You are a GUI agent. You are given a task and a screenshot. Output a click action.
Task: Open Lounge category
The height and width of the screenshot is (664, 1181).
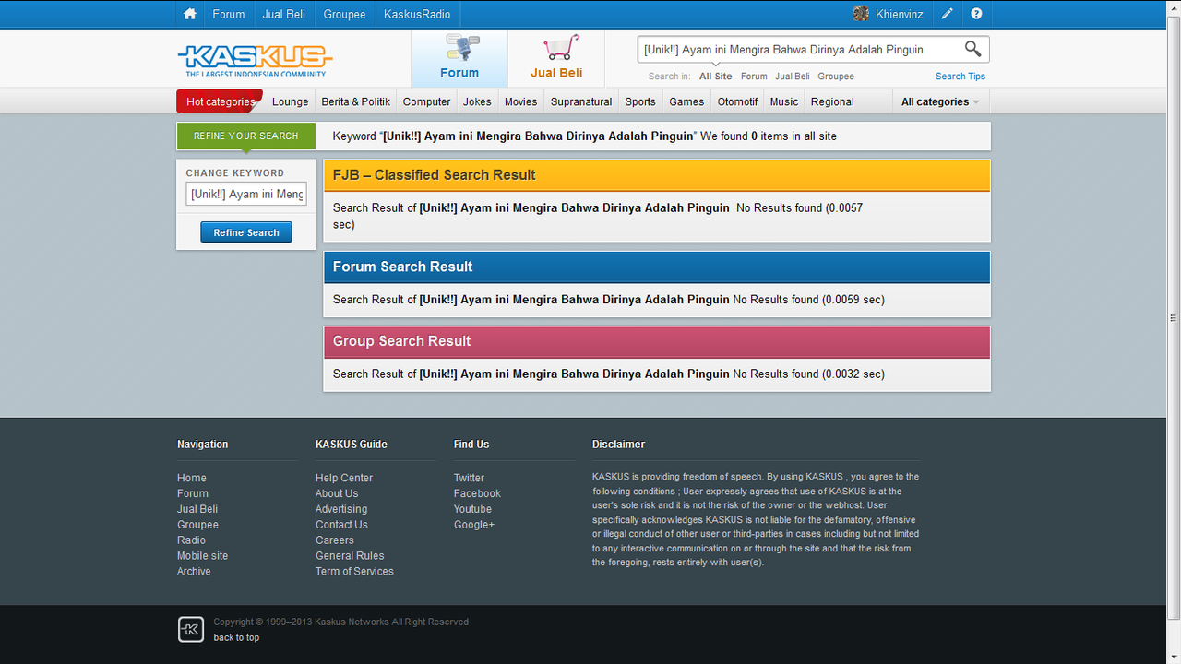[291, 101]
